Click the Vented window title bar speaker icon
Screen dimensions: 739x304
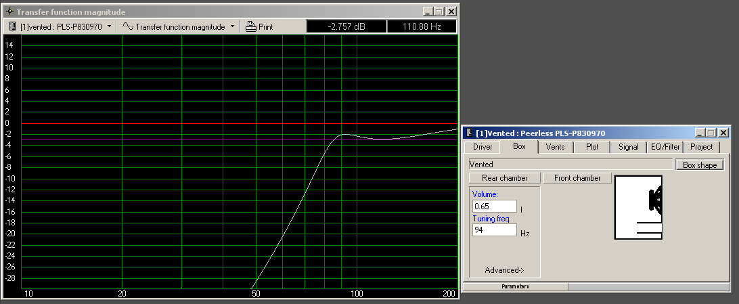(x=469, y=133)
